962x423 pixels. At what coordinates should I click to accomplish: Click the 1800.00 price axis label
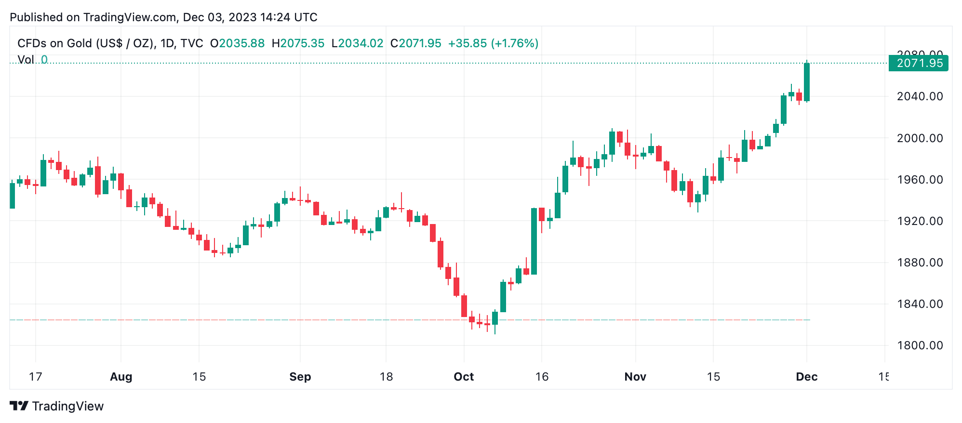click(x=920, y=345)
